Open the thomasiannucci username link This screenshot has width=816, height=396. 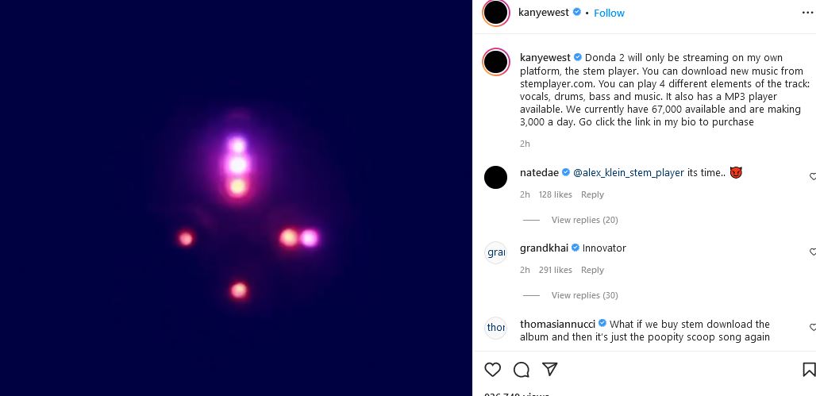click(x=557, y=324)
